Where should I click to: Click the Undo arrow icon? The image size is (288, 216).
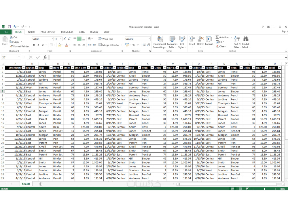15,26
